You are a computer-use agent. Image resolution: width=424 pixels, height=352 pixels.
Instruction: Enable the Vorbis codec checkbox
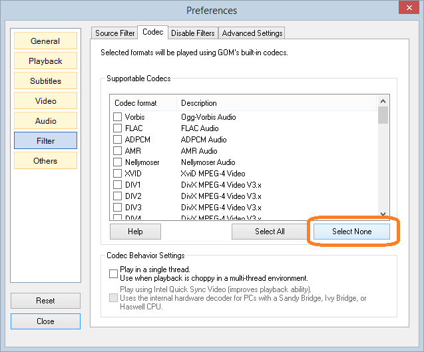[118, 117]
